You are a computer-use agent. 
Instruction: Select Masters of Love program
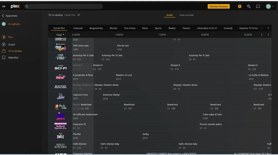tap(181, 77)
